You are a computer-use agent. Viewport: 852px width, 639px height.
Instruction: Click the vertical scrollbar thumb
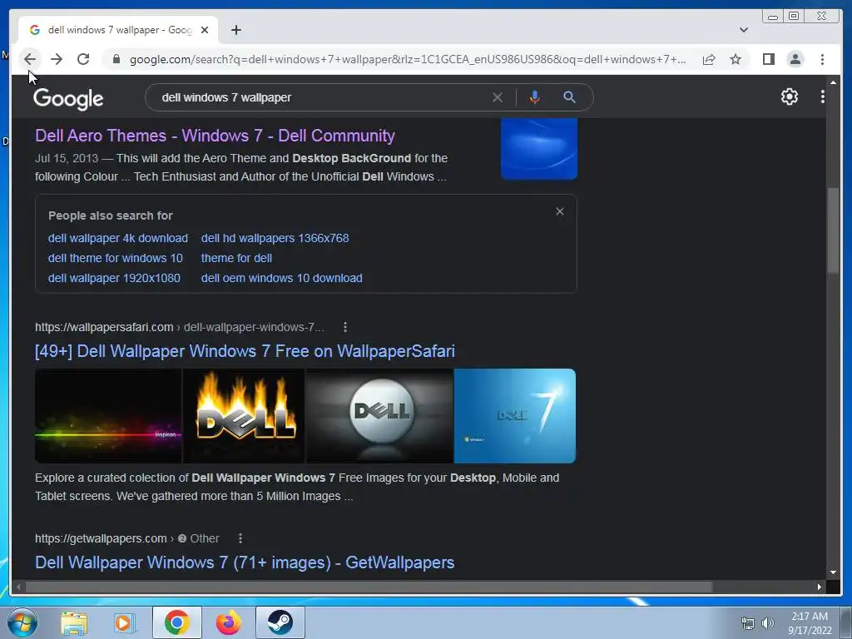[x=833, y=230]
